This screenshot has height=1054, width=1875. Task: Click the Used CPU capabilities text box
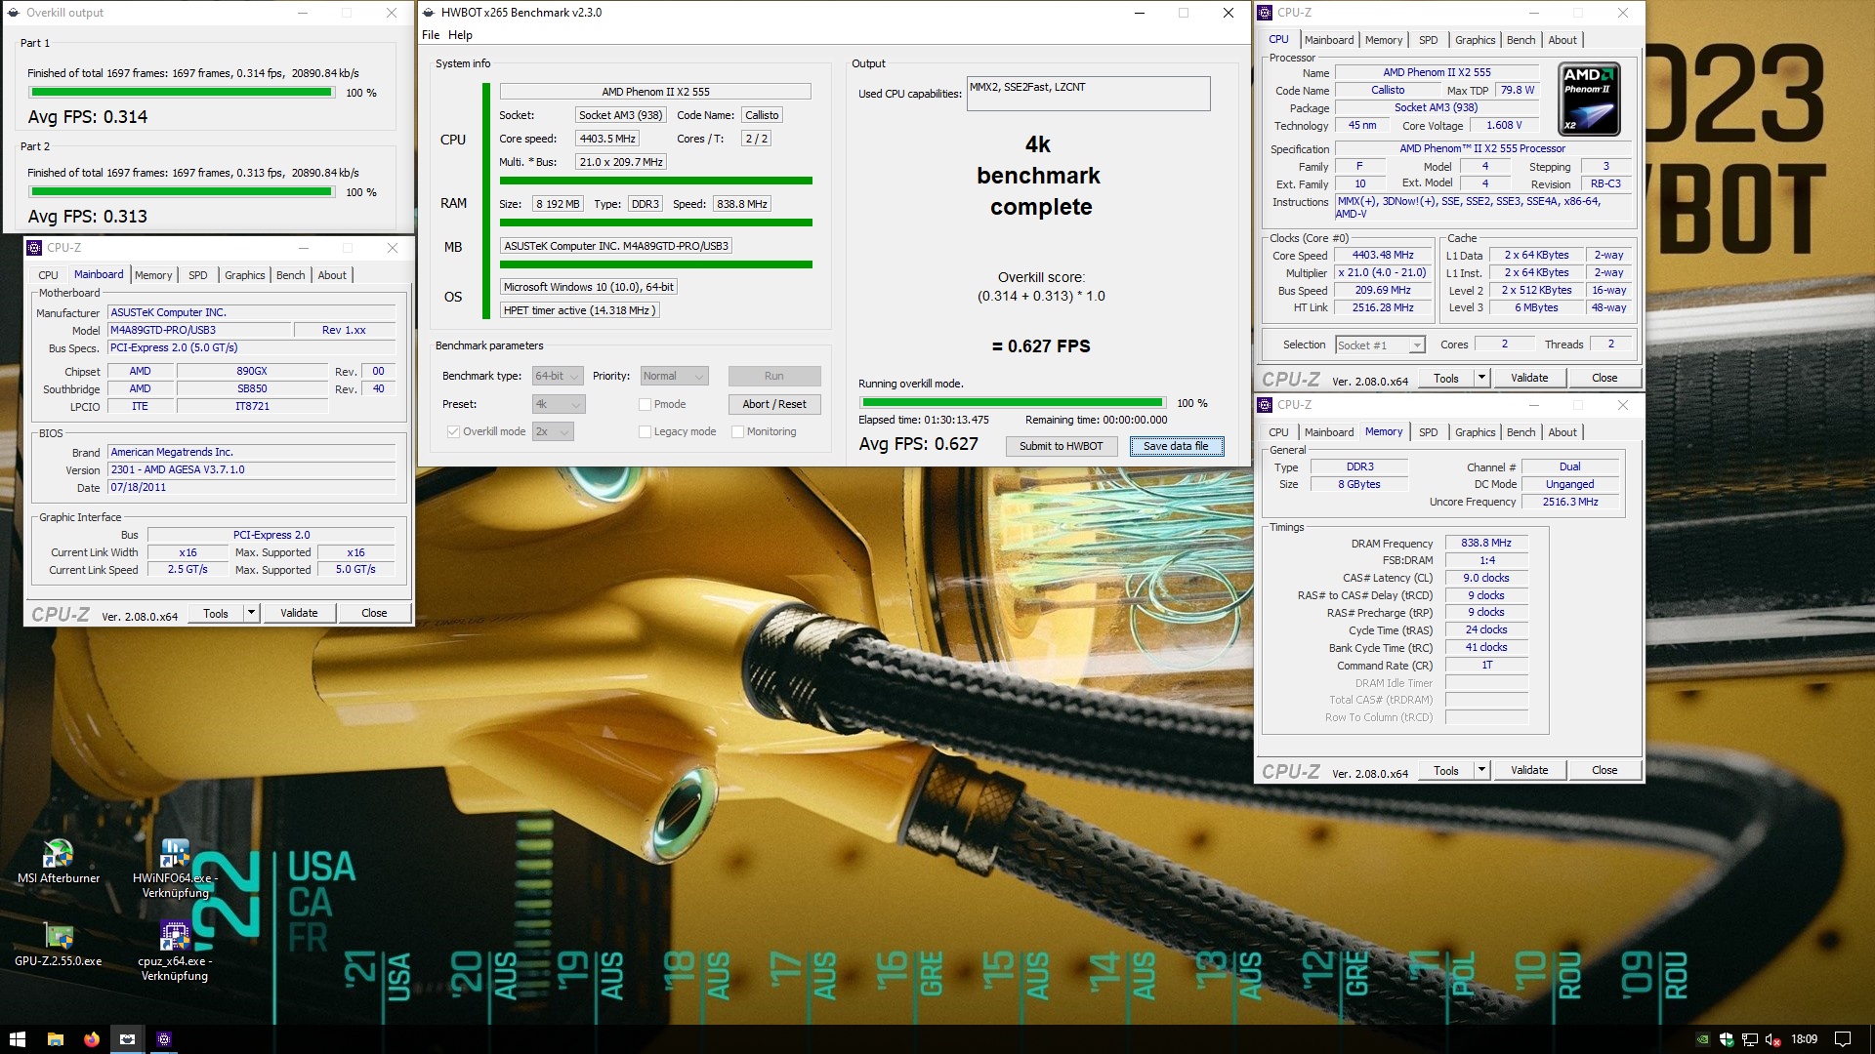coord(1088,94)
